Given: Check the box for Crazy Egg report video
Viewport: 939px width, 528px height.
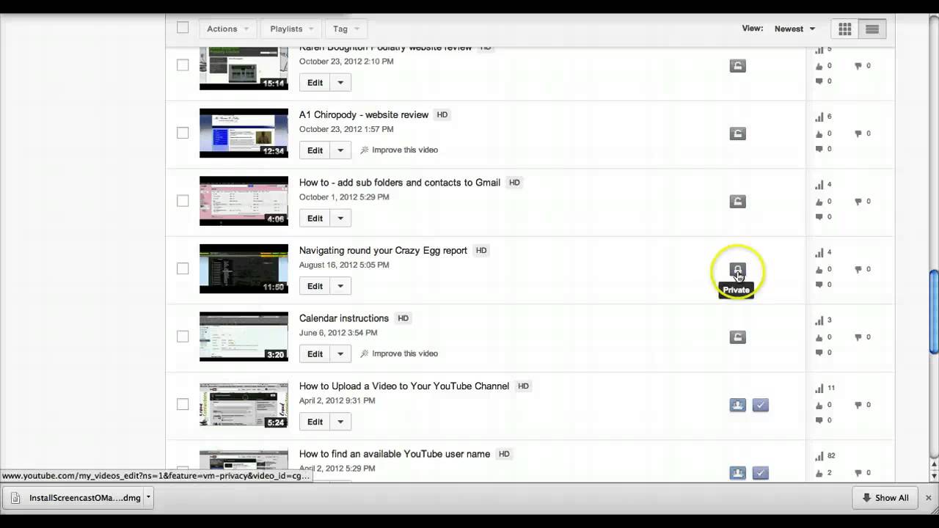Looking at the screenshot, I should click(183, 268).
